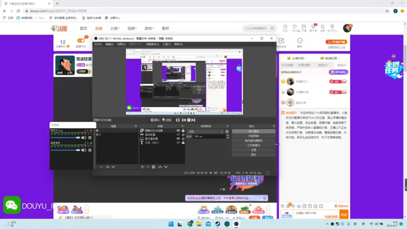Toggle visibility of 显示器采集 source
Viewport: 407px width, 229px height.
[x=178, y=138]
